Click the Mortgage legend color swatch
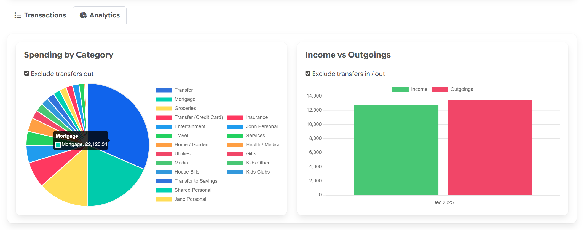This screenshot has width=584, height=230. pyautogui.click(x=163, y=99)
